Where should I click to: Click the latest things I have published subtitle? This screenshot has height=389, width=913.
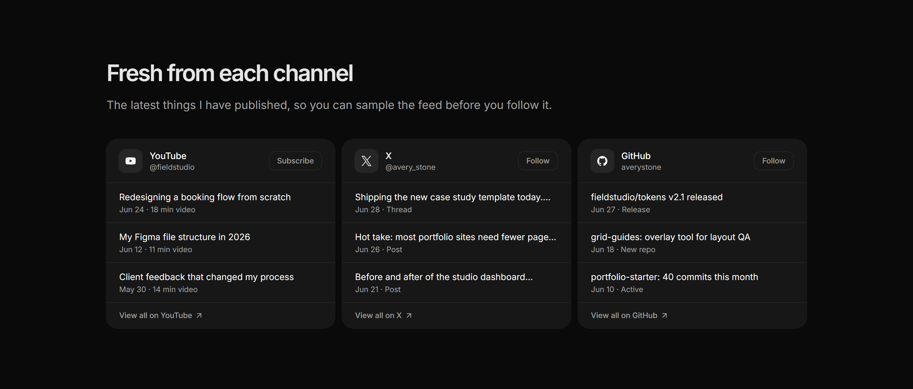click(x=329, y=105)
